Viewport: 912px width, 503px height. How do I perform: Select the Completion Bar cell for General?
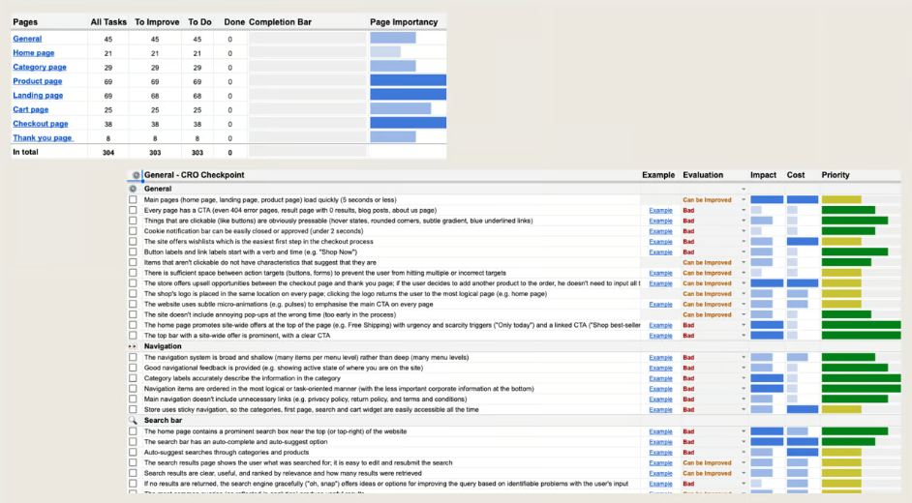coord(304,39)
